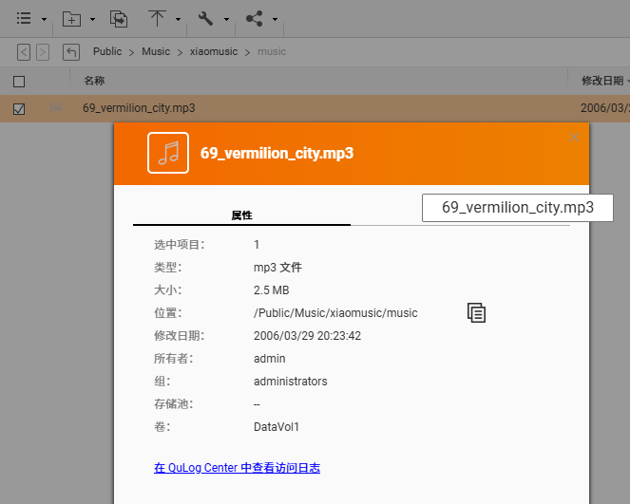The height and width of the screenshot is (504, 630).
Task: Open the new folder dropdown arrow
Action: point(92,19)
